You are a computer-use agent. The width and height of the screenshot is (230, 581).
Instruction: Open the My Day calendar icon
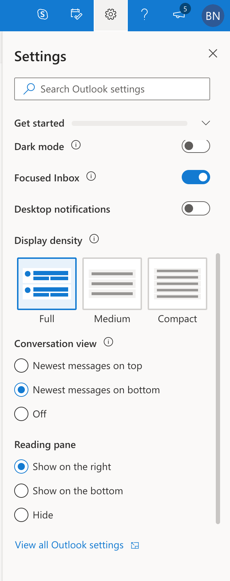coord(76,15)
